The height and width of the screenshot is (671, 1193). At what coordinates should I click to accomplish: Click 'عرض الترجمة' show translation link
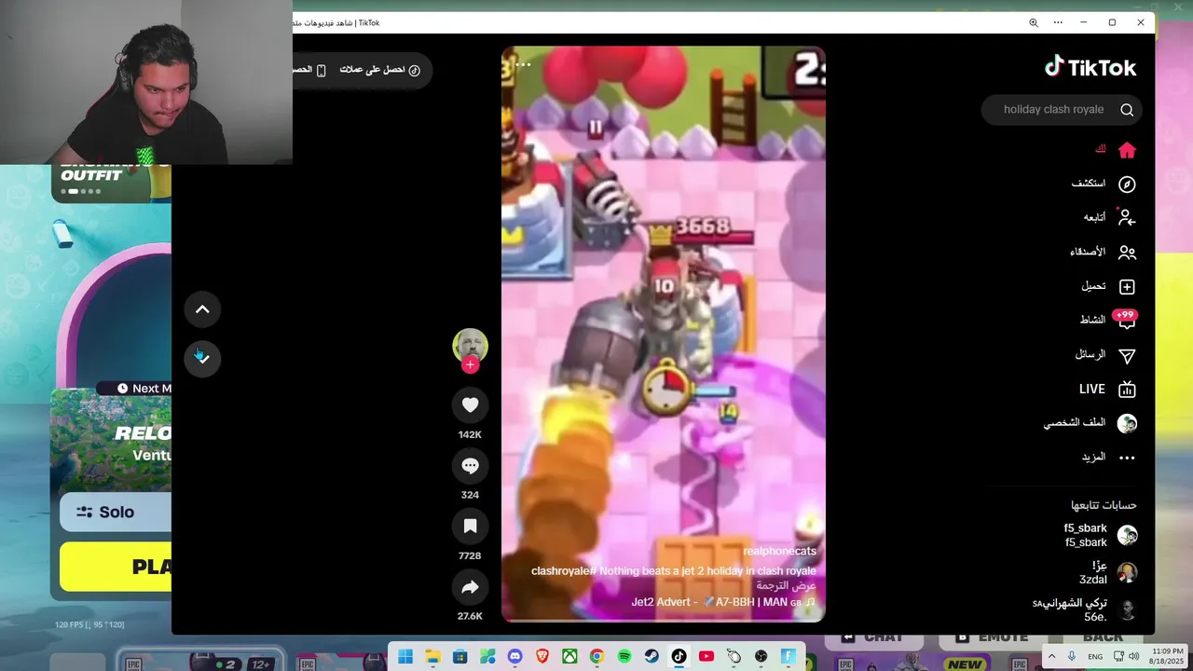(x=786, y=585)
